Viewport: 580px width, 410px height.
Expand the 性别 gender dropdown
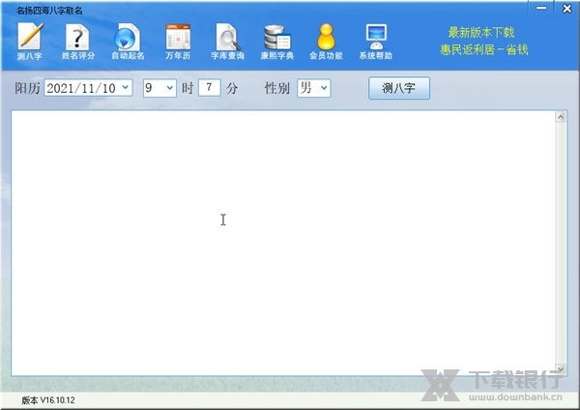tap(324, 88)
